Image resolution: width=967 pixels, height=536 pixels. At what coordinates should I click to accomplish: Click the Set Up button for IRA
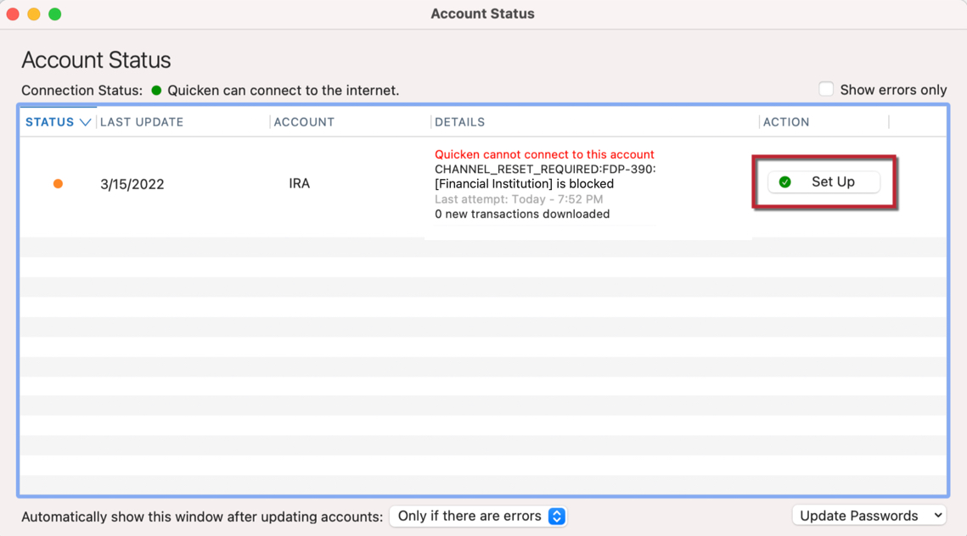point(824,181)
